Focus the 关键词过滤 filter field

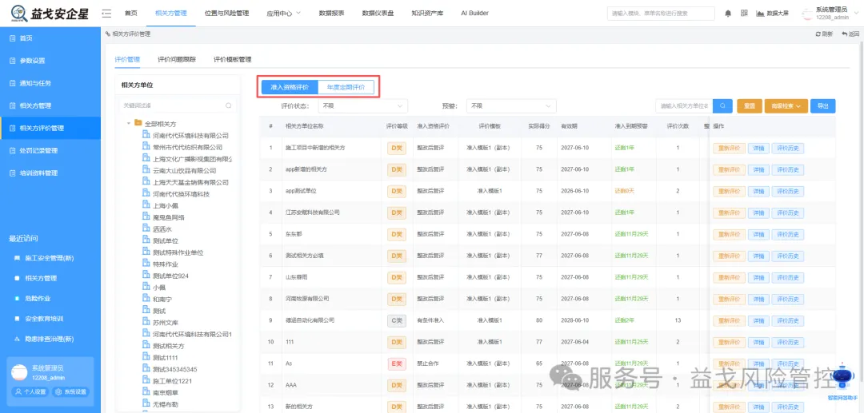pyautogui.click(x=178, y=105)
